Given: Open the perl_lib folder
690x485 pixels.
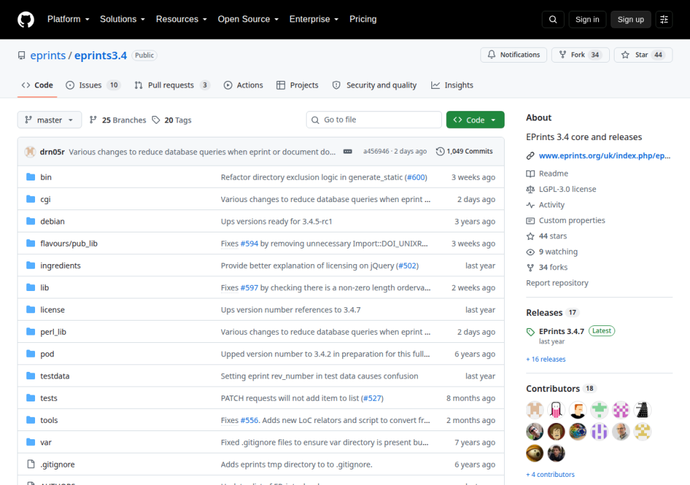Looking at the screenshot, I should 53,332.
